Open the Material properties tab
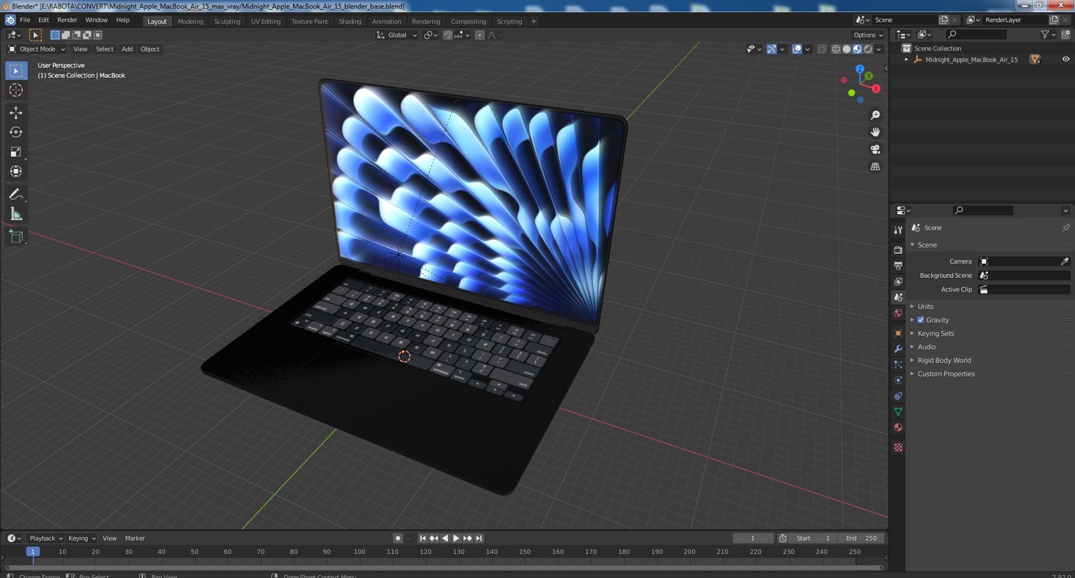The width and height of the screenshot is (1075, 578). (898, 427)
